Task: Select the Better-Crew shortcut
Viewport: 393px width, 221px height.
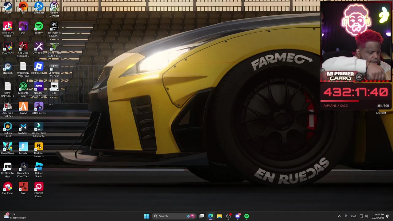Action: pos(39,108)
